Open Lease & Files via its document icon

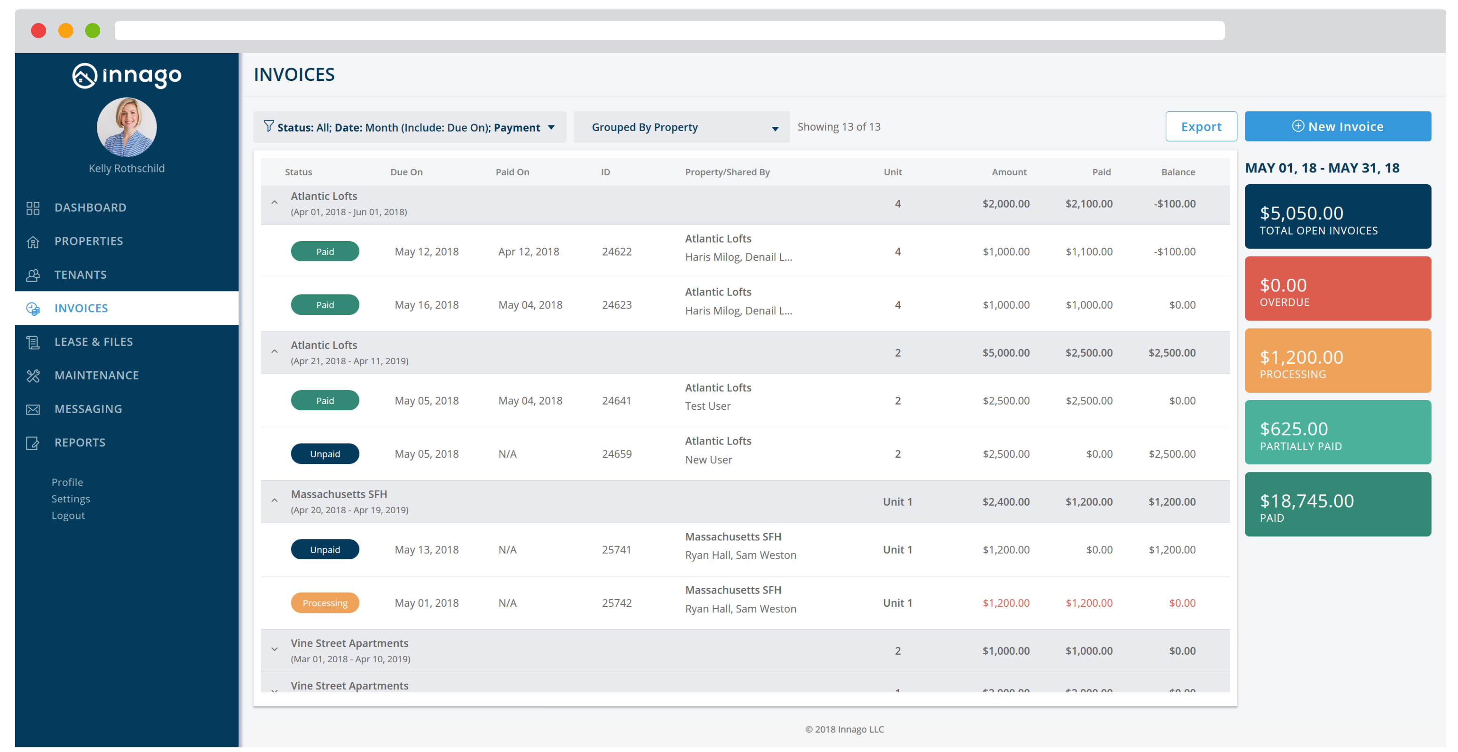pos(33,342)
